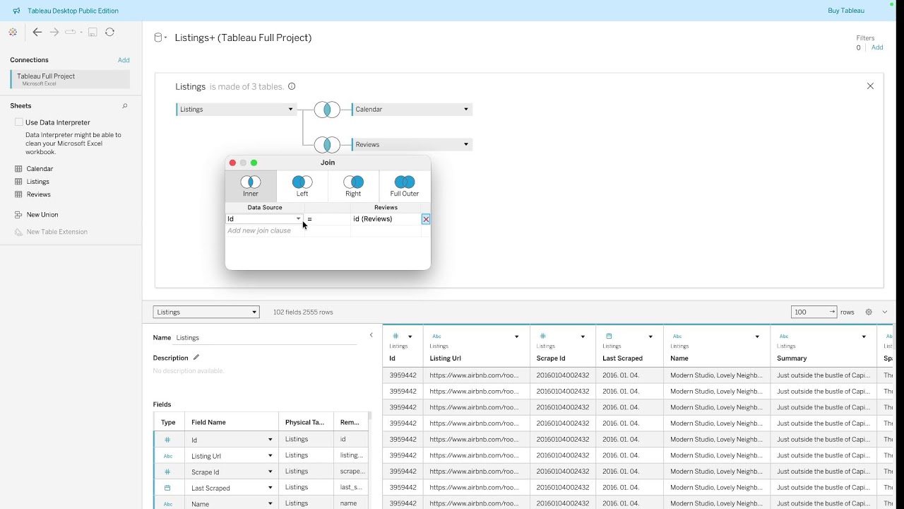Click the database cylinder icon beside the data source title
The height and width of the screenshot is (509, 904).
pos(158,37)
